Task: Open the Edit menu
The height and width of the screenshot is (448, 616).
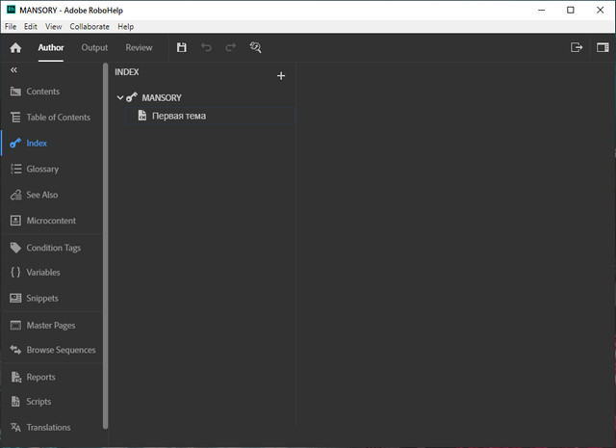Action: [x=30, y=26]
